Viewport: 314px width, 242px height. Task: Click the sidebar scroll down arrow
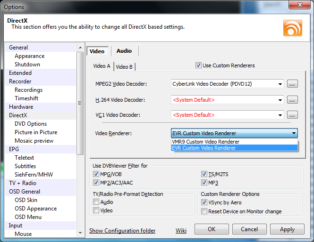tap(80, 233)
